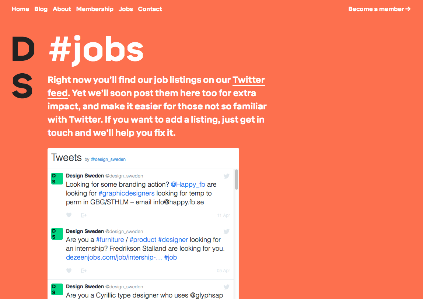Share the Happy_fb branding tweet
This screenshot has height=299, width=423.
(84, 215)
